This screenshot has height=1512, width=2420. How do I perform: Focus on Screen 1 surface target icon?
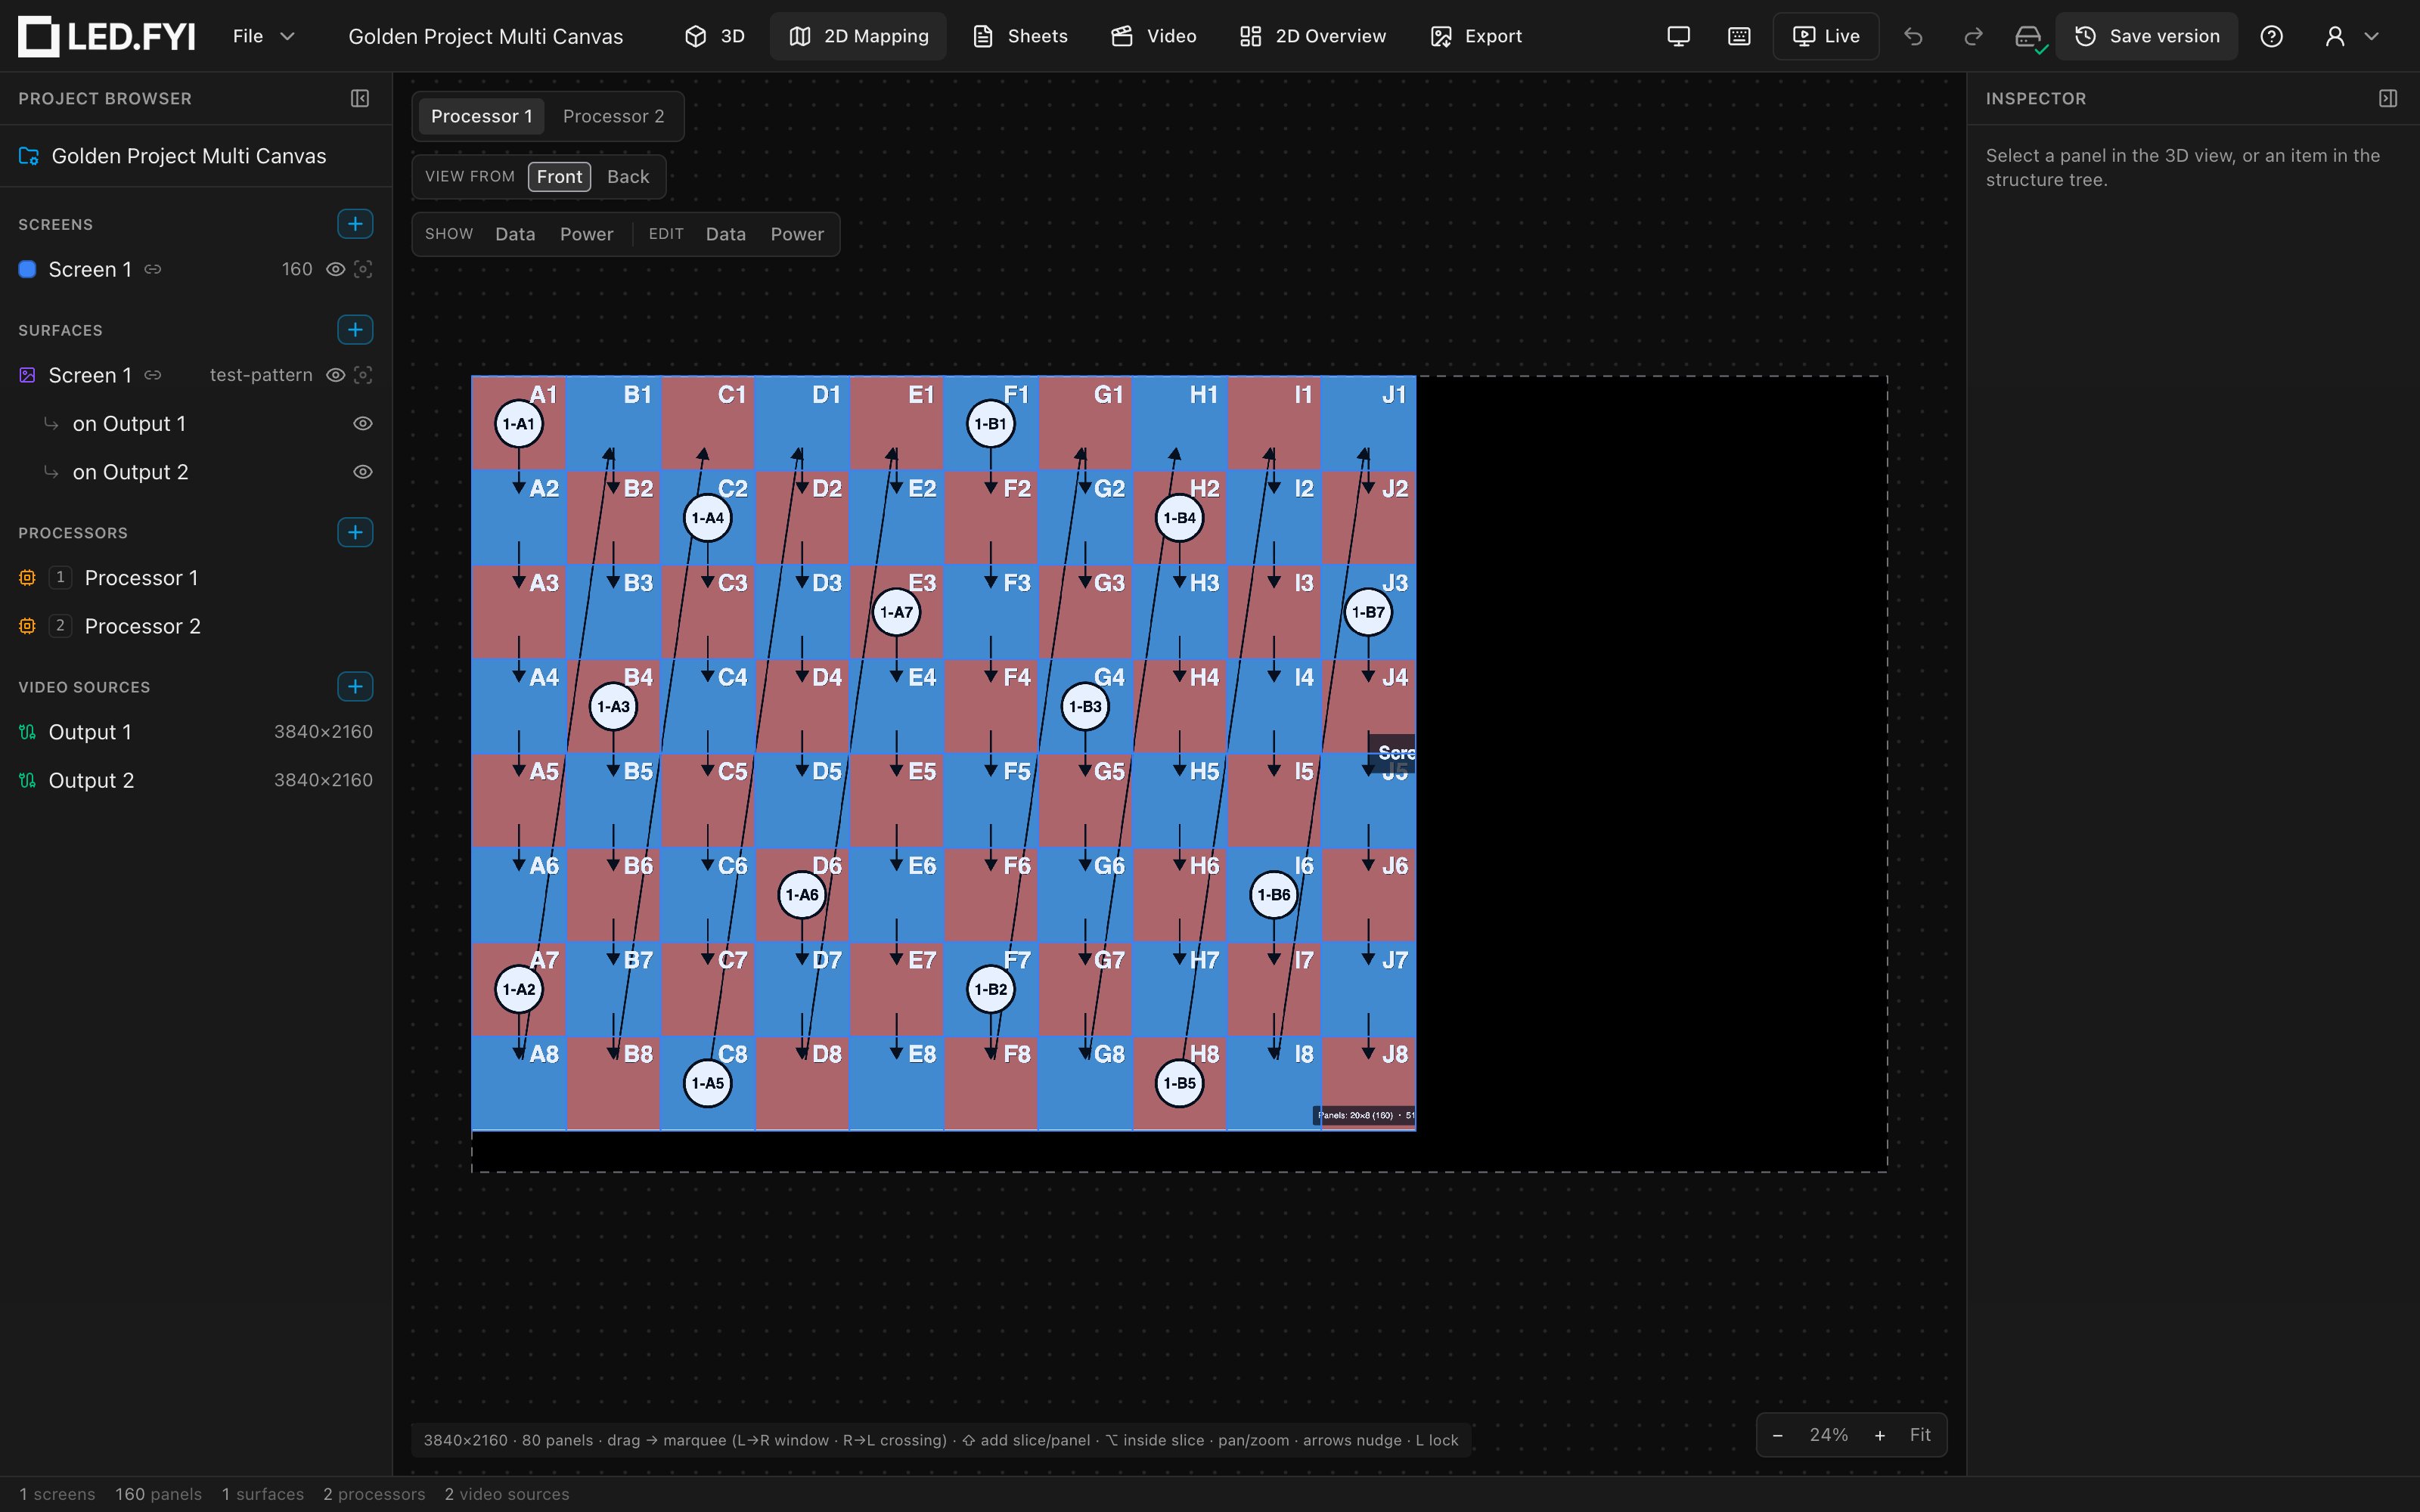coord(363,375)
